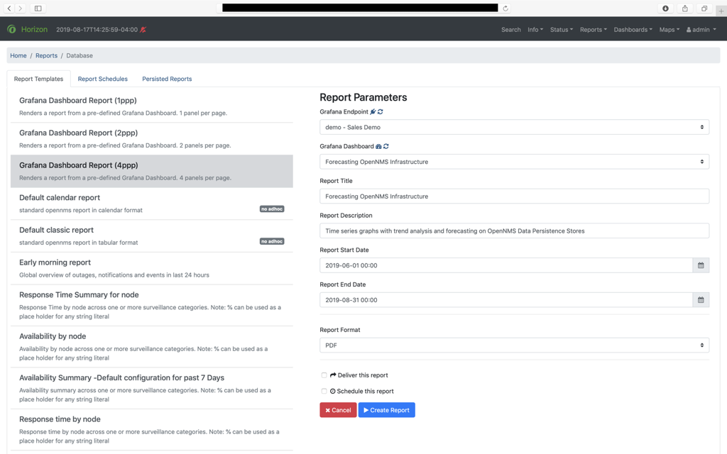Follow the Reports breadcrumb link
The width and height of the screenshot is (727, 454).
tap(46, 55)
